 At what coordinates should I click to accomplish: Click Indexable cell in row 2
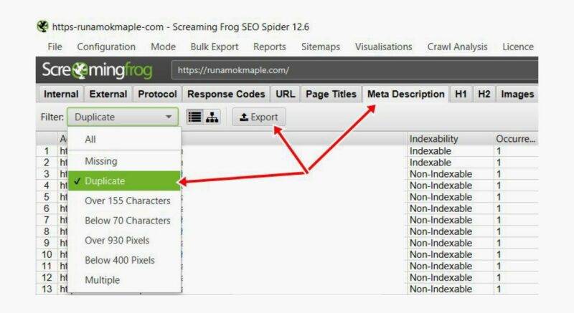(450, 163)
